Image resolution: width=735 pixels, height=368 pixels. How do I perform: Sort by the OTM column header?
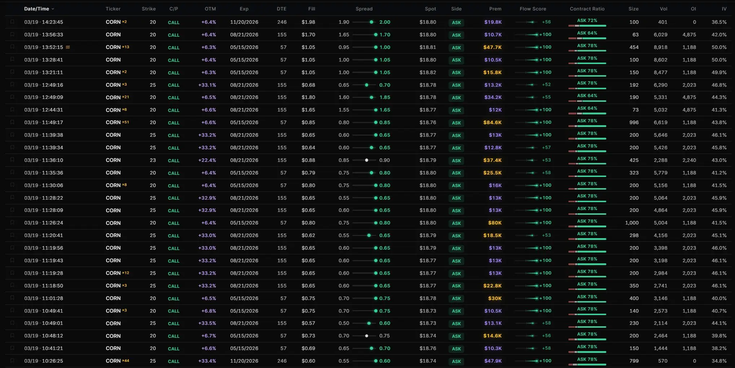(x=210, y=9)
